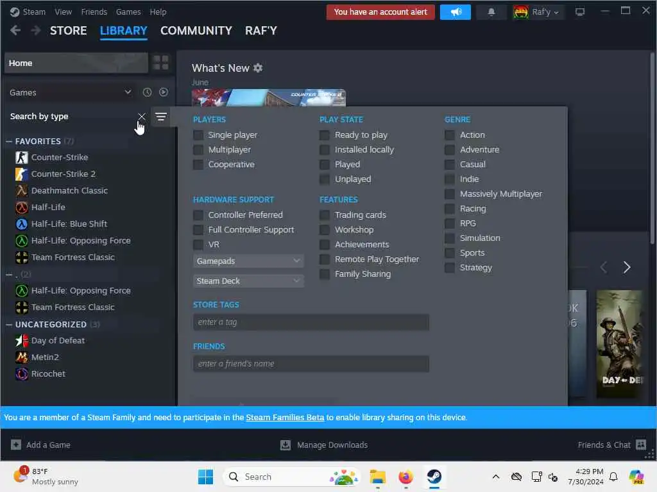The width and height of the screenshot is (657, 492).
Task: Open the Games type dropdown
Action: (71, 92)
